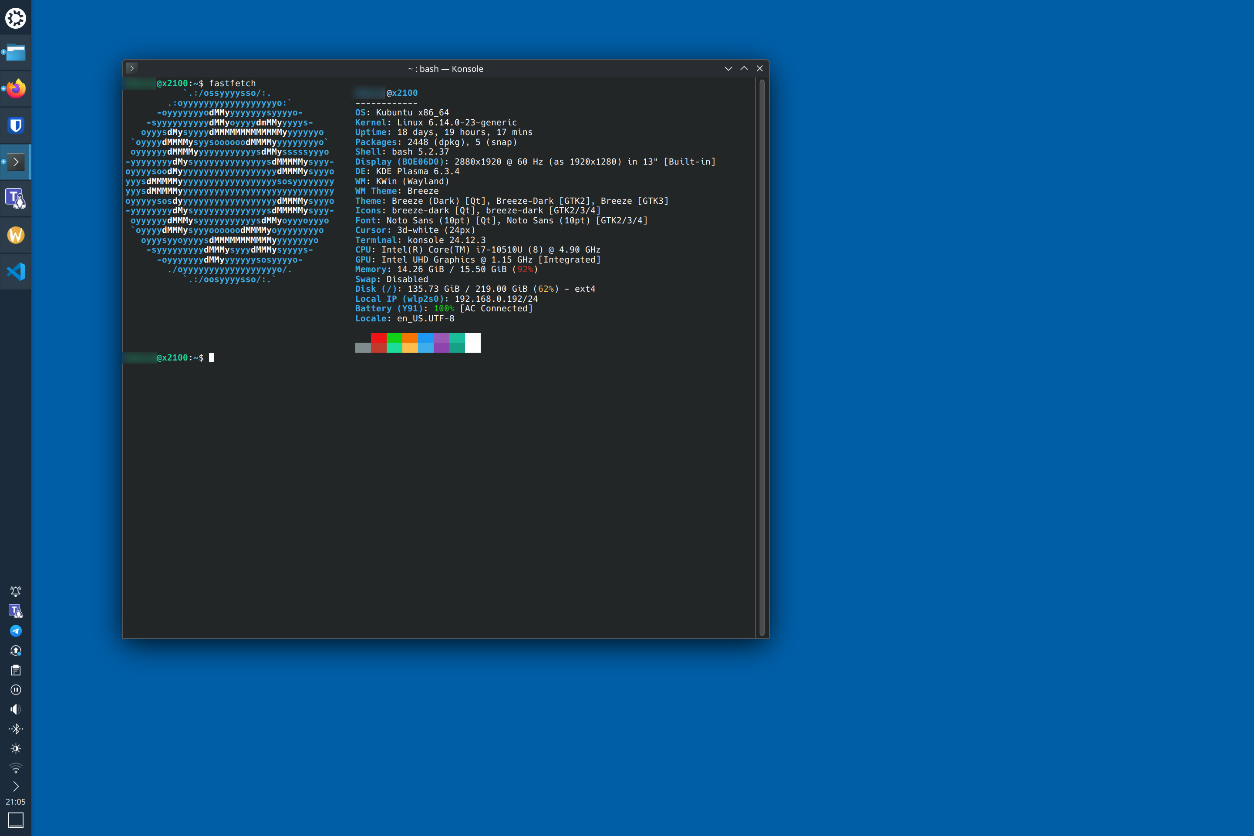Viewport: 1254px width, 836px height.
Task: Maximize the Konsole window
Action: 744,68
